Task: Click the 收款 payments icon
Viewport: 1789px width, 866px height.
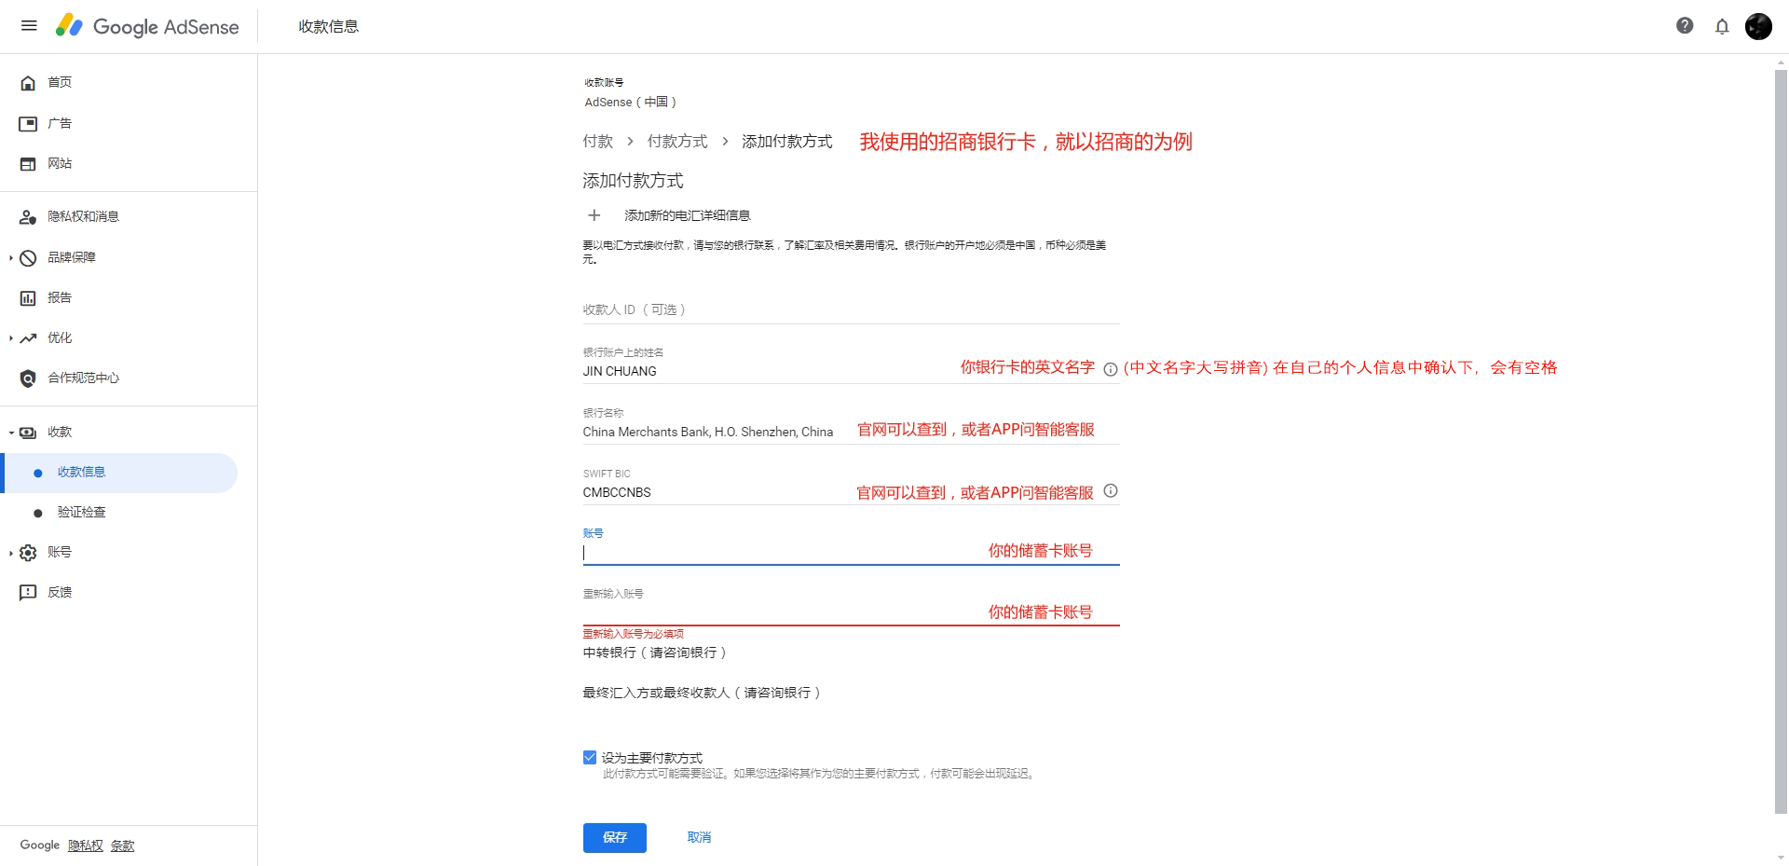Action: click(x=28, y=432)
